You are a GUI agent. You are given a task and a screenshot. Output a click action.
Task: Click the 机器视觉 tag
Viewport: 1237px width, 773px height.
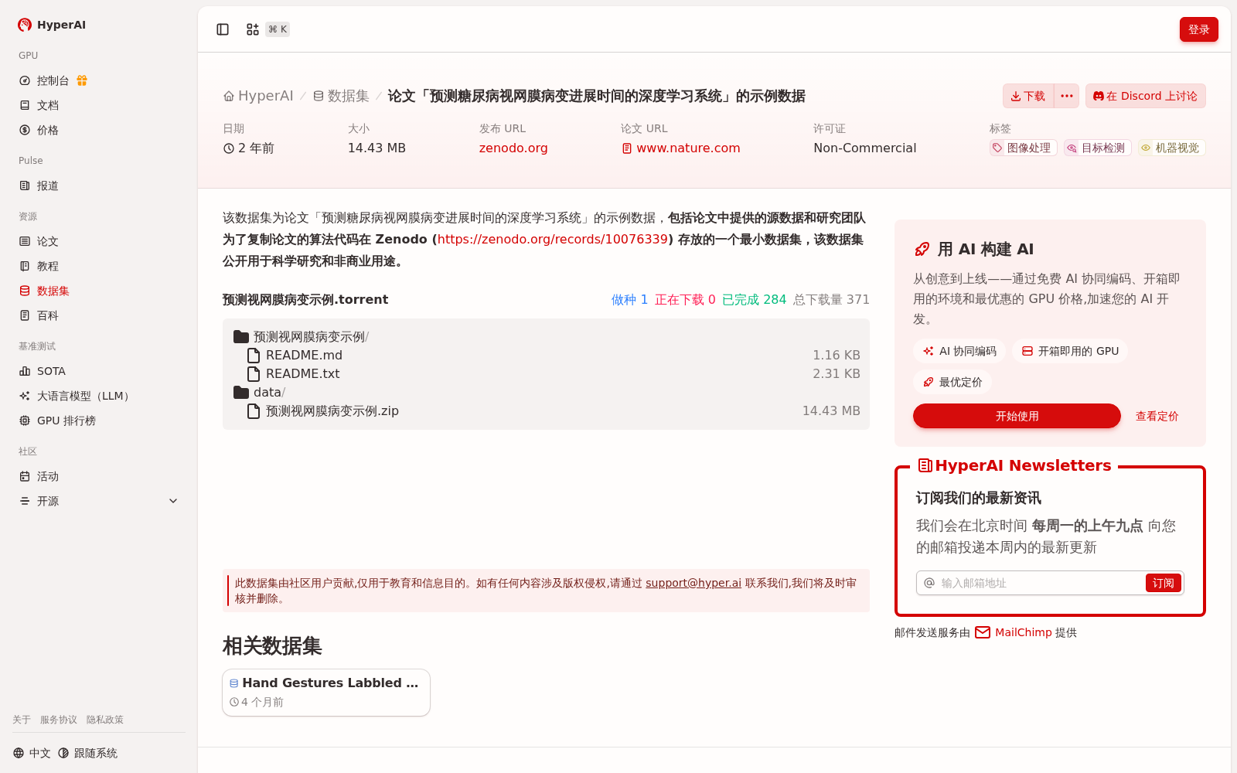coord(1172,148)
